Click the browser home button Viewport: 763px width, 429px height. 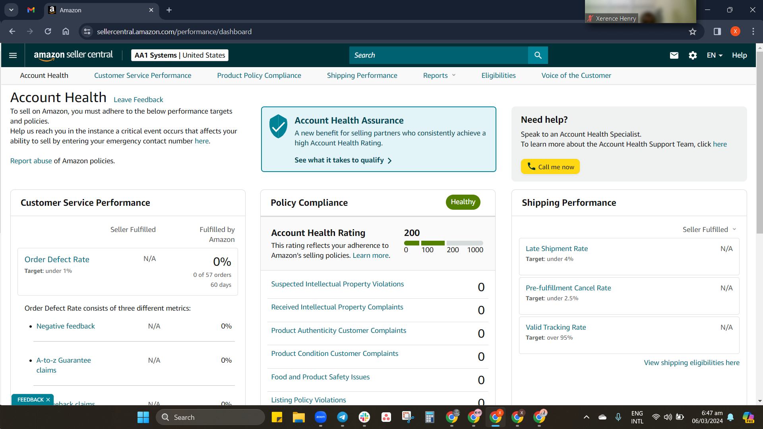[66, 31]
